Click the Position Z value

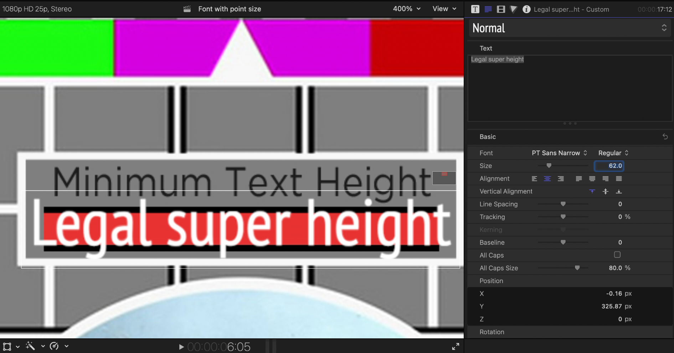click(x=620, y=319)
